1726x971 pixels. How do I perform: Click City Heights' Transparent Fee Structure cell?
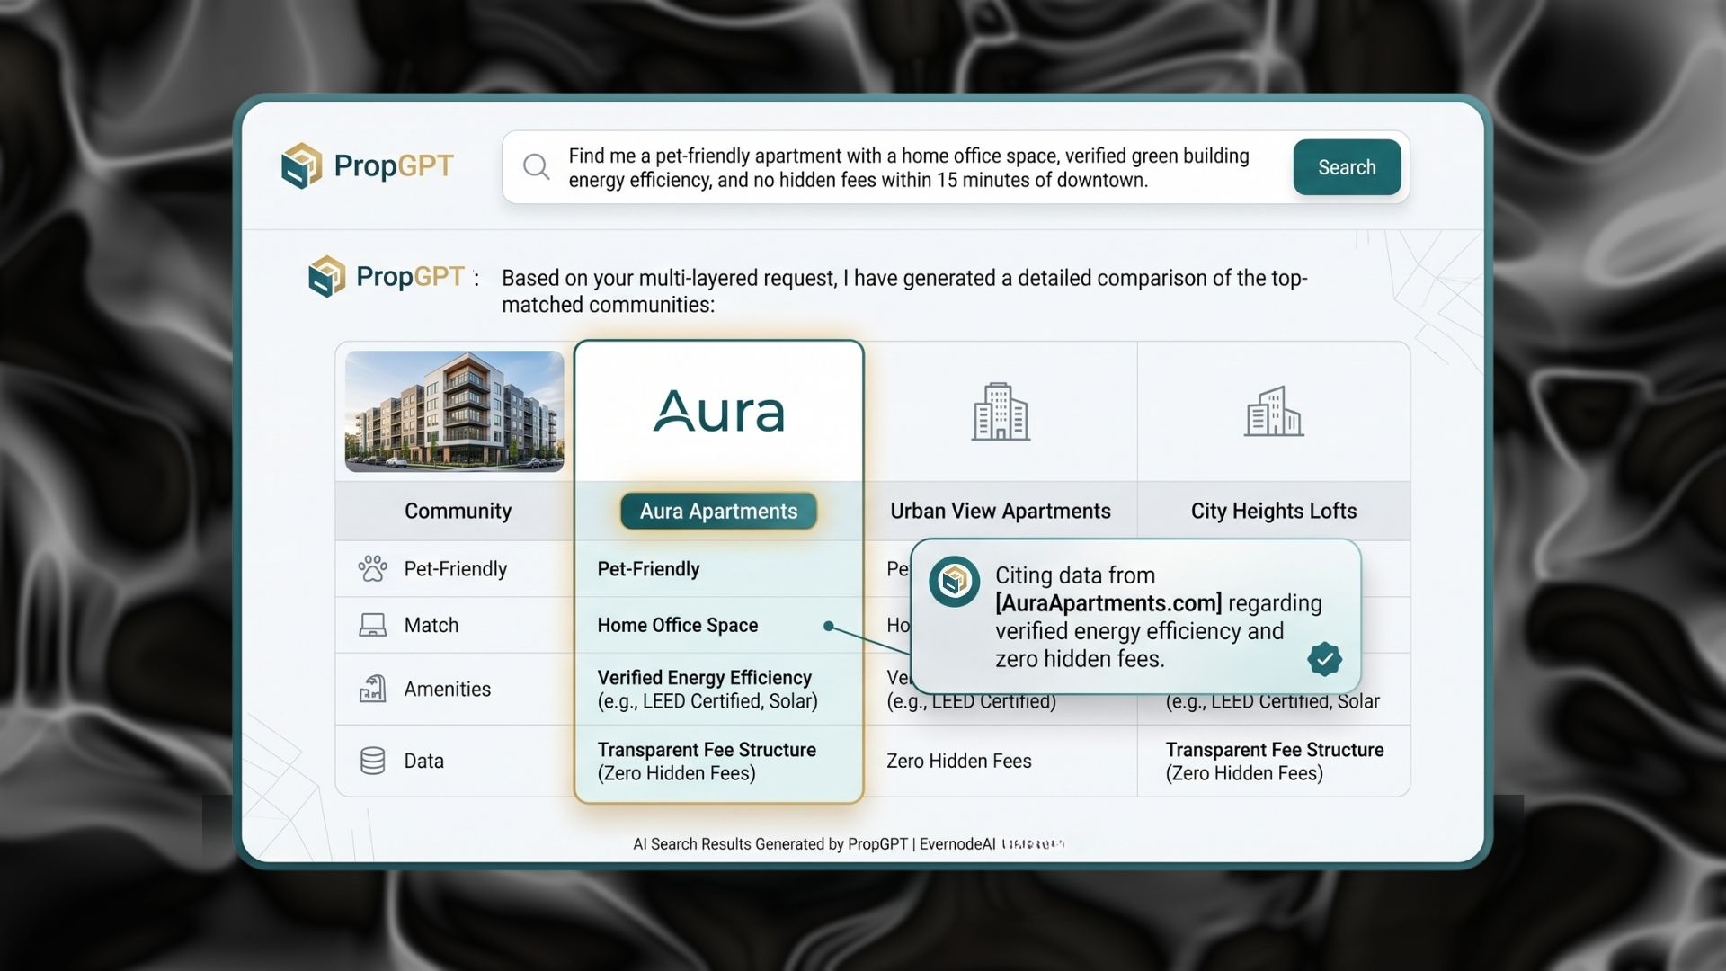tap(1274, 761)
